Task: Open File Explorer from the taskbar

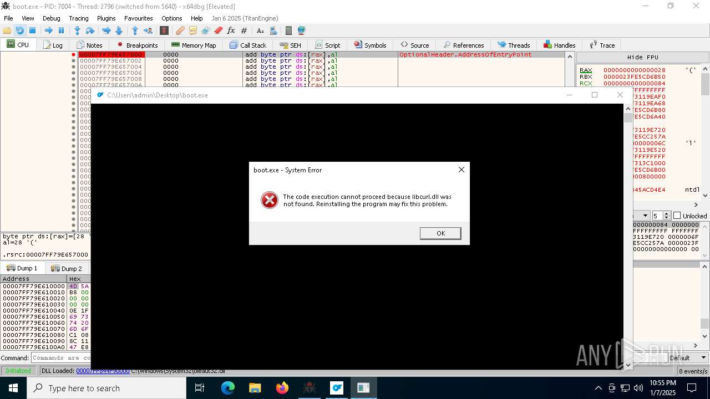Action: click(255, 388)
